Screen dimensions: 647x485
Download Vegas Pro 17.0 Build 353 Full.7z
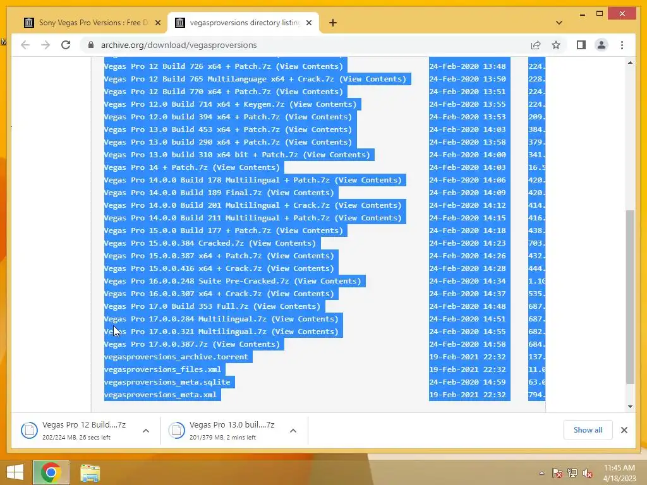[176, 306]
